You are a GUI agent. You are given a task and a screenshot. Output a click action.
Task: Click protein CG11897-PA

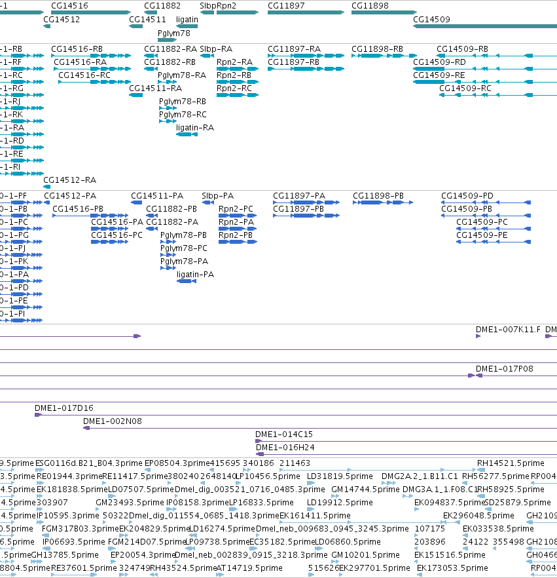coord(299,196)
